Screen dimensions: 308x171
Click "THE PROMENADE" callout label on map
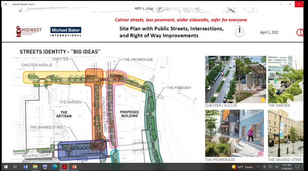coord(138,59)
